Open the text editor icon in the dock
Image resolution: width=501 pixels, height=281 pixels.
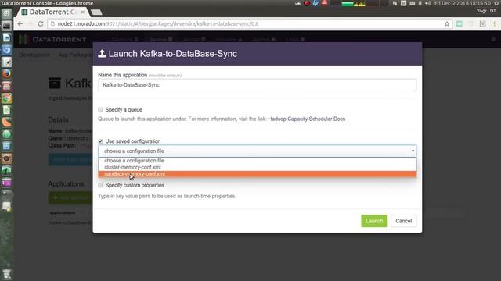[6, 62]
